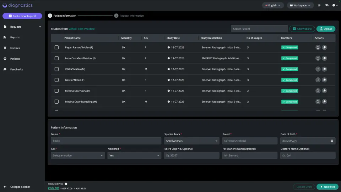Open the Date of Birth calendar icon

pos(332,141)
